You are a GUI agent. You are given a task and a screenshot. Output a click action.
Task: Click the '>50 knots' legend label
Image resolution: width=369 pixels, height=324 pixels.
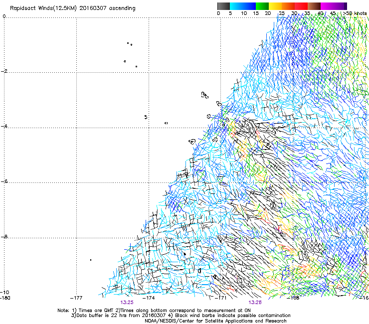(355, 13)
